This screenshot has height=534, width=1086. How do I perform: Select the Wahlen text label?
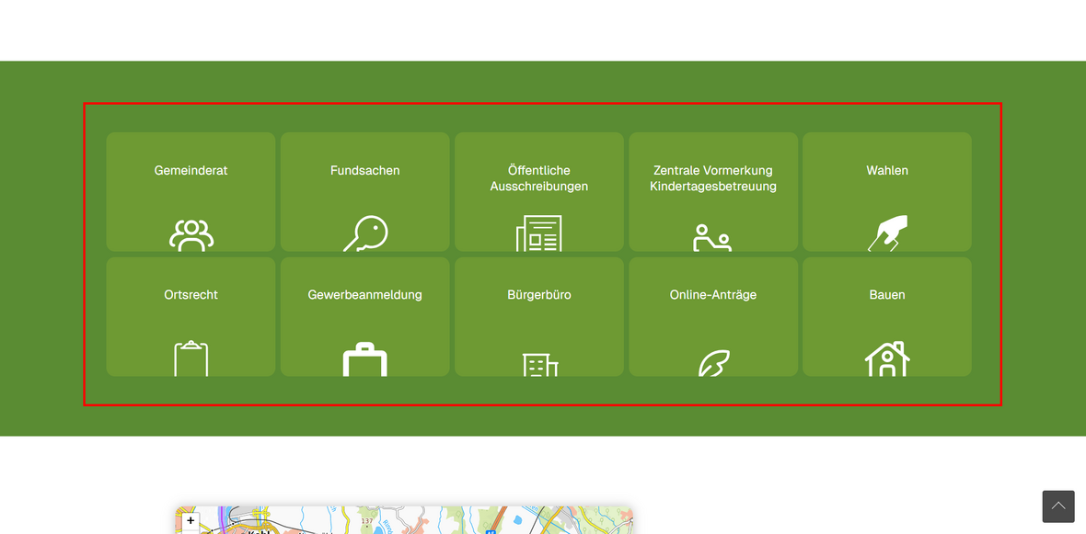[x=887, y=170]
